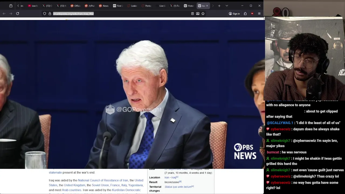Open the infobox 'Iraq' location link
345x194 pixels.
(x=174, y=177)
